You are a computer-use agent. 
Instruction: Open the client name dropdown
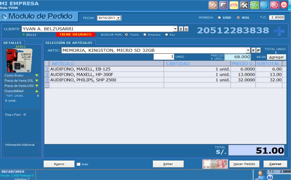coord(175,29)
